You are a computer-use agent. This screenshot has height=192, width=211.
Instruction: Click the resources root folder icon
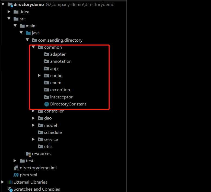coord(28,154)
